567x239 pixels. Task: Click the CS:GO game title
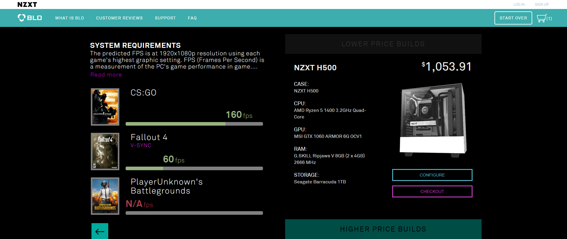point(143,93)
